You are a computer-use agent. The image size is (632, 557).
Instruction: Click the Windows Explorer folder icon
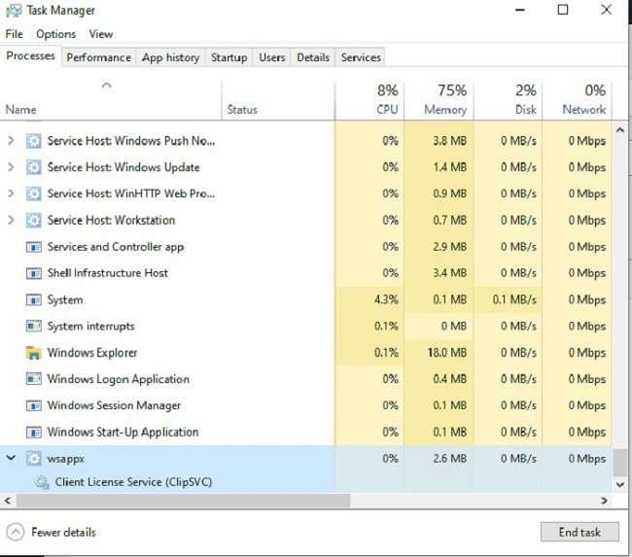(33, 353)
